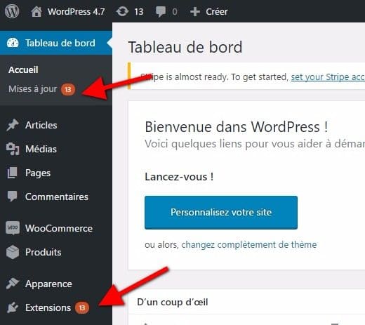Click set your Stripe account link

pyautogui.click(x=328, y=77)
